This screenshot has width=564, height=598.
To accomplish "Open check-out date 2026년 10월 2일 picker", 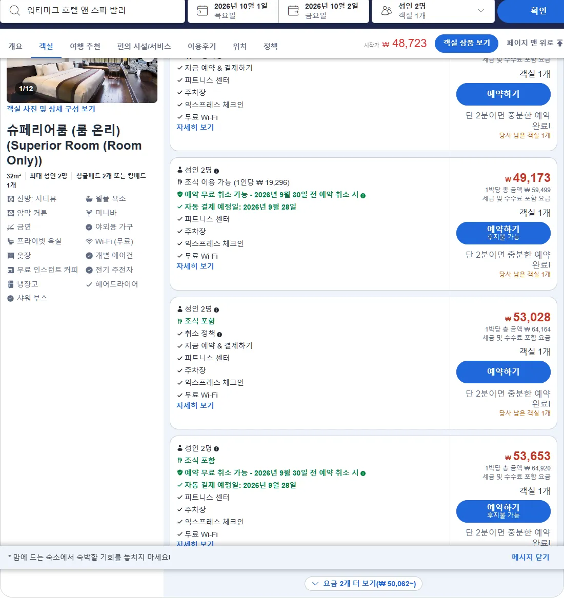I will click(324, 11).
